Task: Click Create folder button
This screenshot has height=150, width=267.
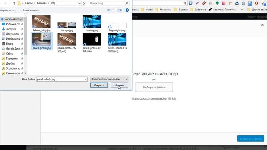Action: (x=30, y=10)
